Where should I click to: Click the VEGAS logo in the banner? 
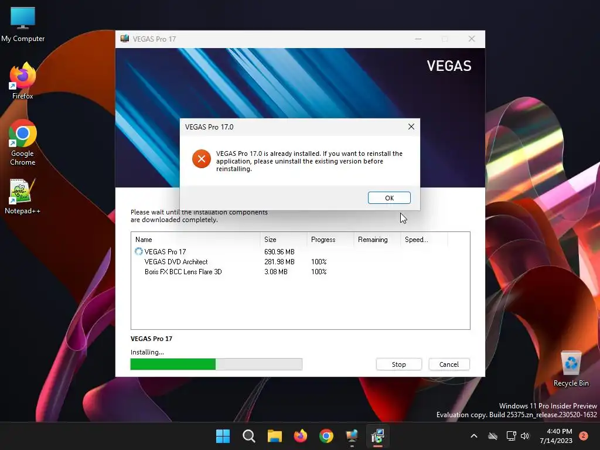pyautogui.click(x=449, y=66)
